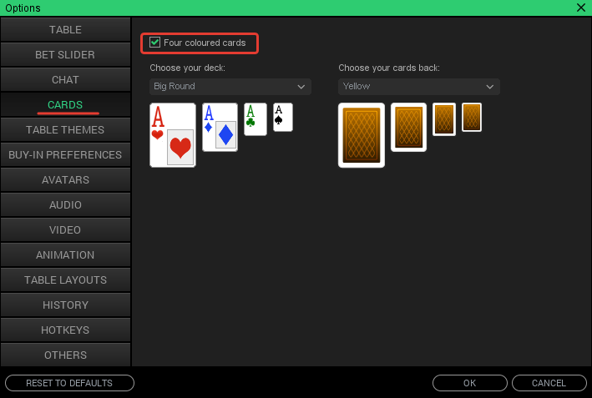Go to the AVATARS settings
The height and width of the screenshot is (398, 592).
click(65, 180)
